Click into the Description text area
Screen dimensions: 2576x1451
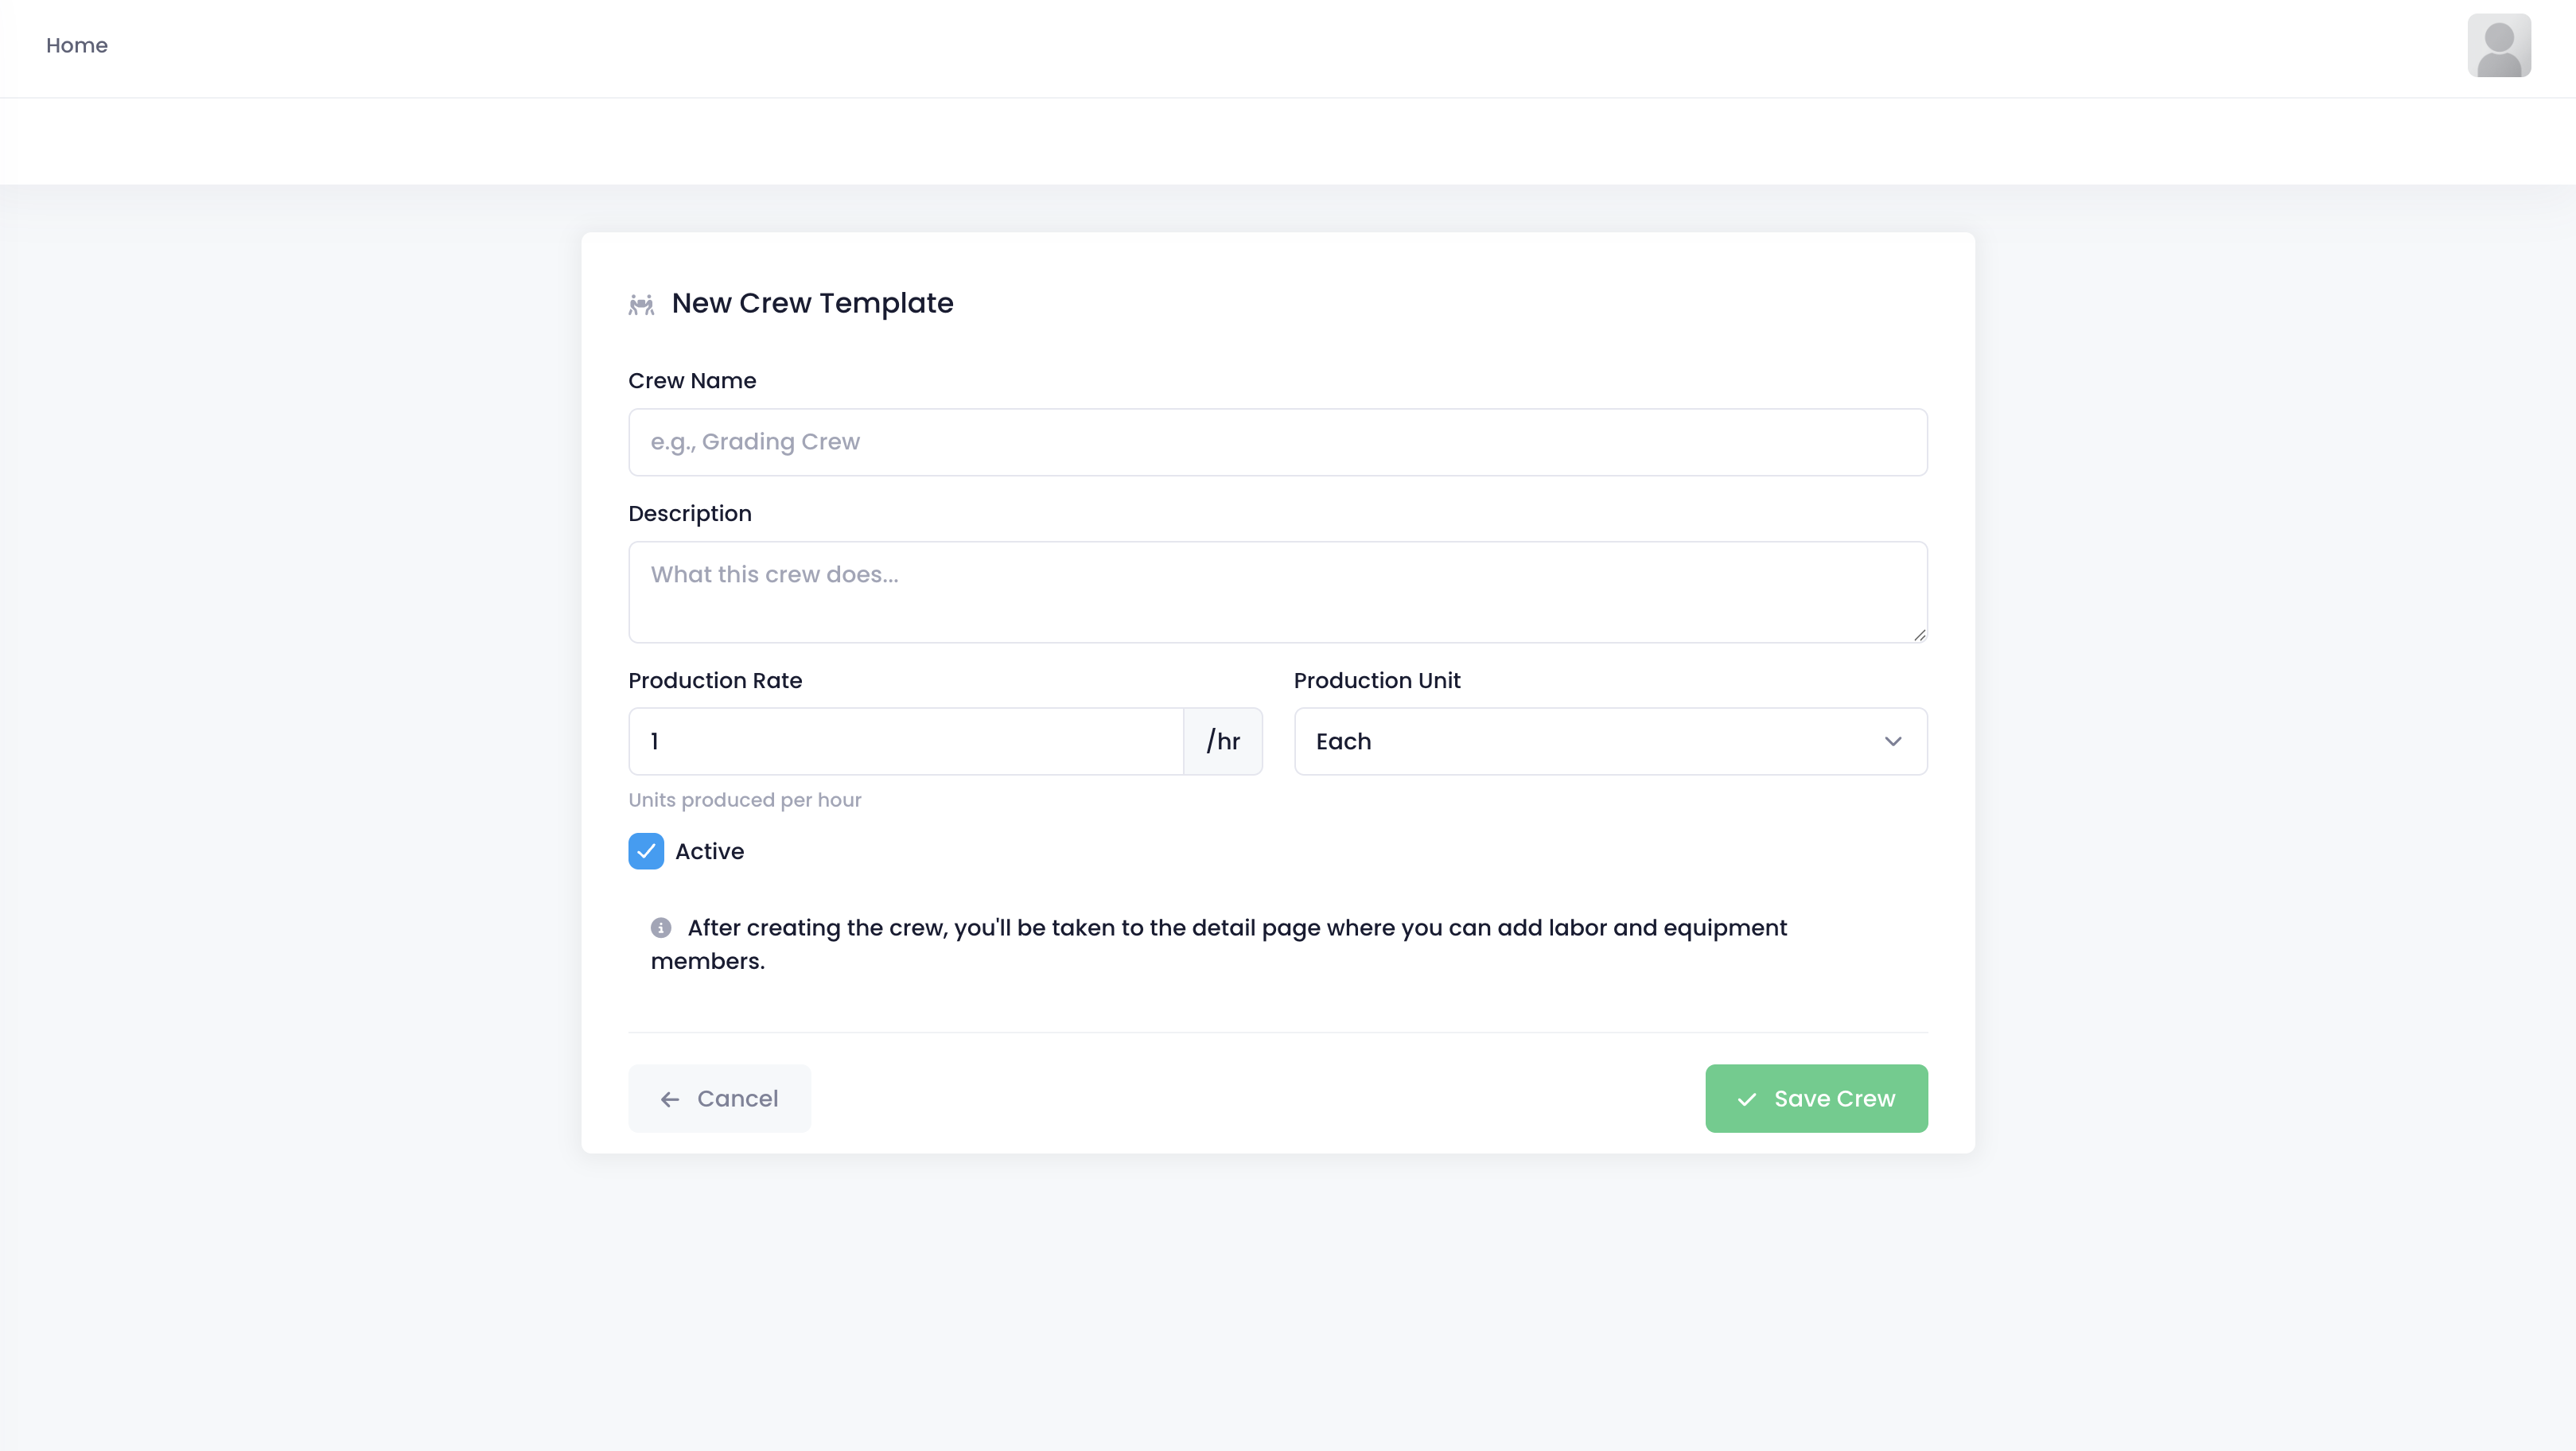coord(1277,592)
